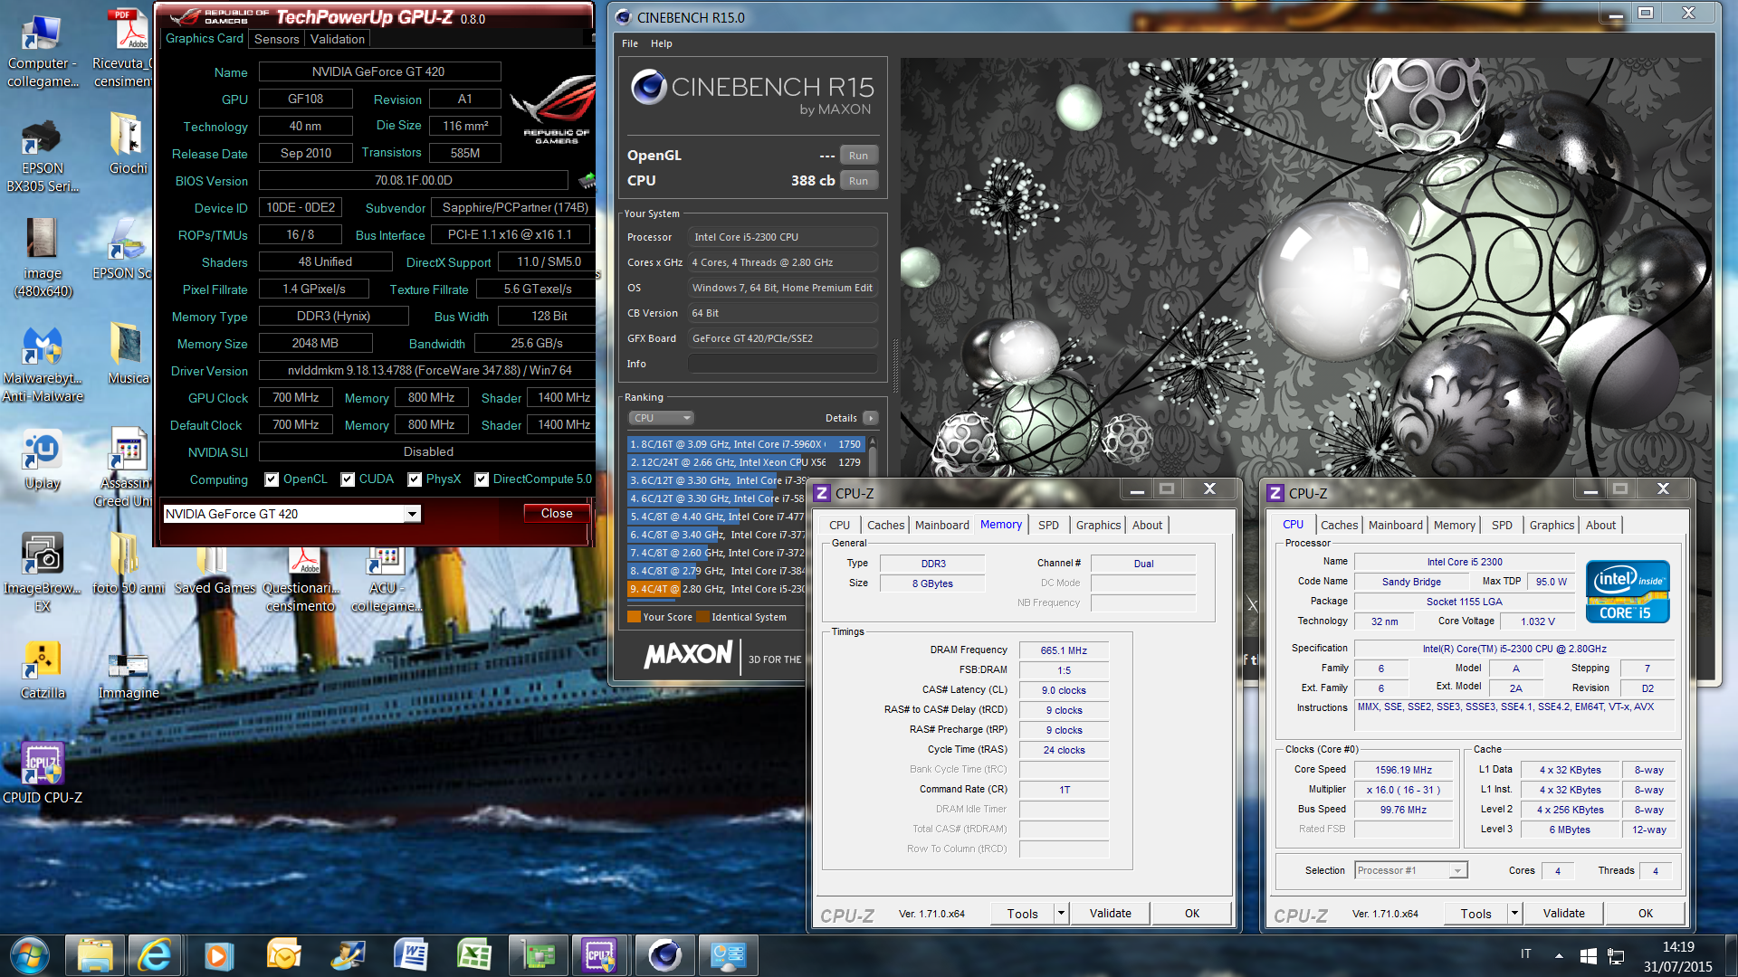Open the Catzilla desktop icon
This screenshot has height=977, width=1738.
[42, 670]
